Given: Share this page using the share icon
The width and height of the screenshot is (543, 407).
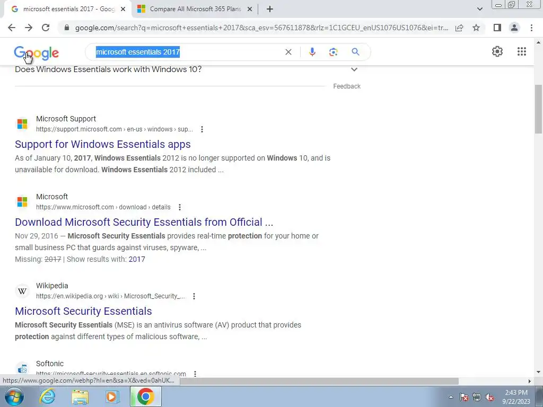Looking at the screenshot, I should point(459,28).
